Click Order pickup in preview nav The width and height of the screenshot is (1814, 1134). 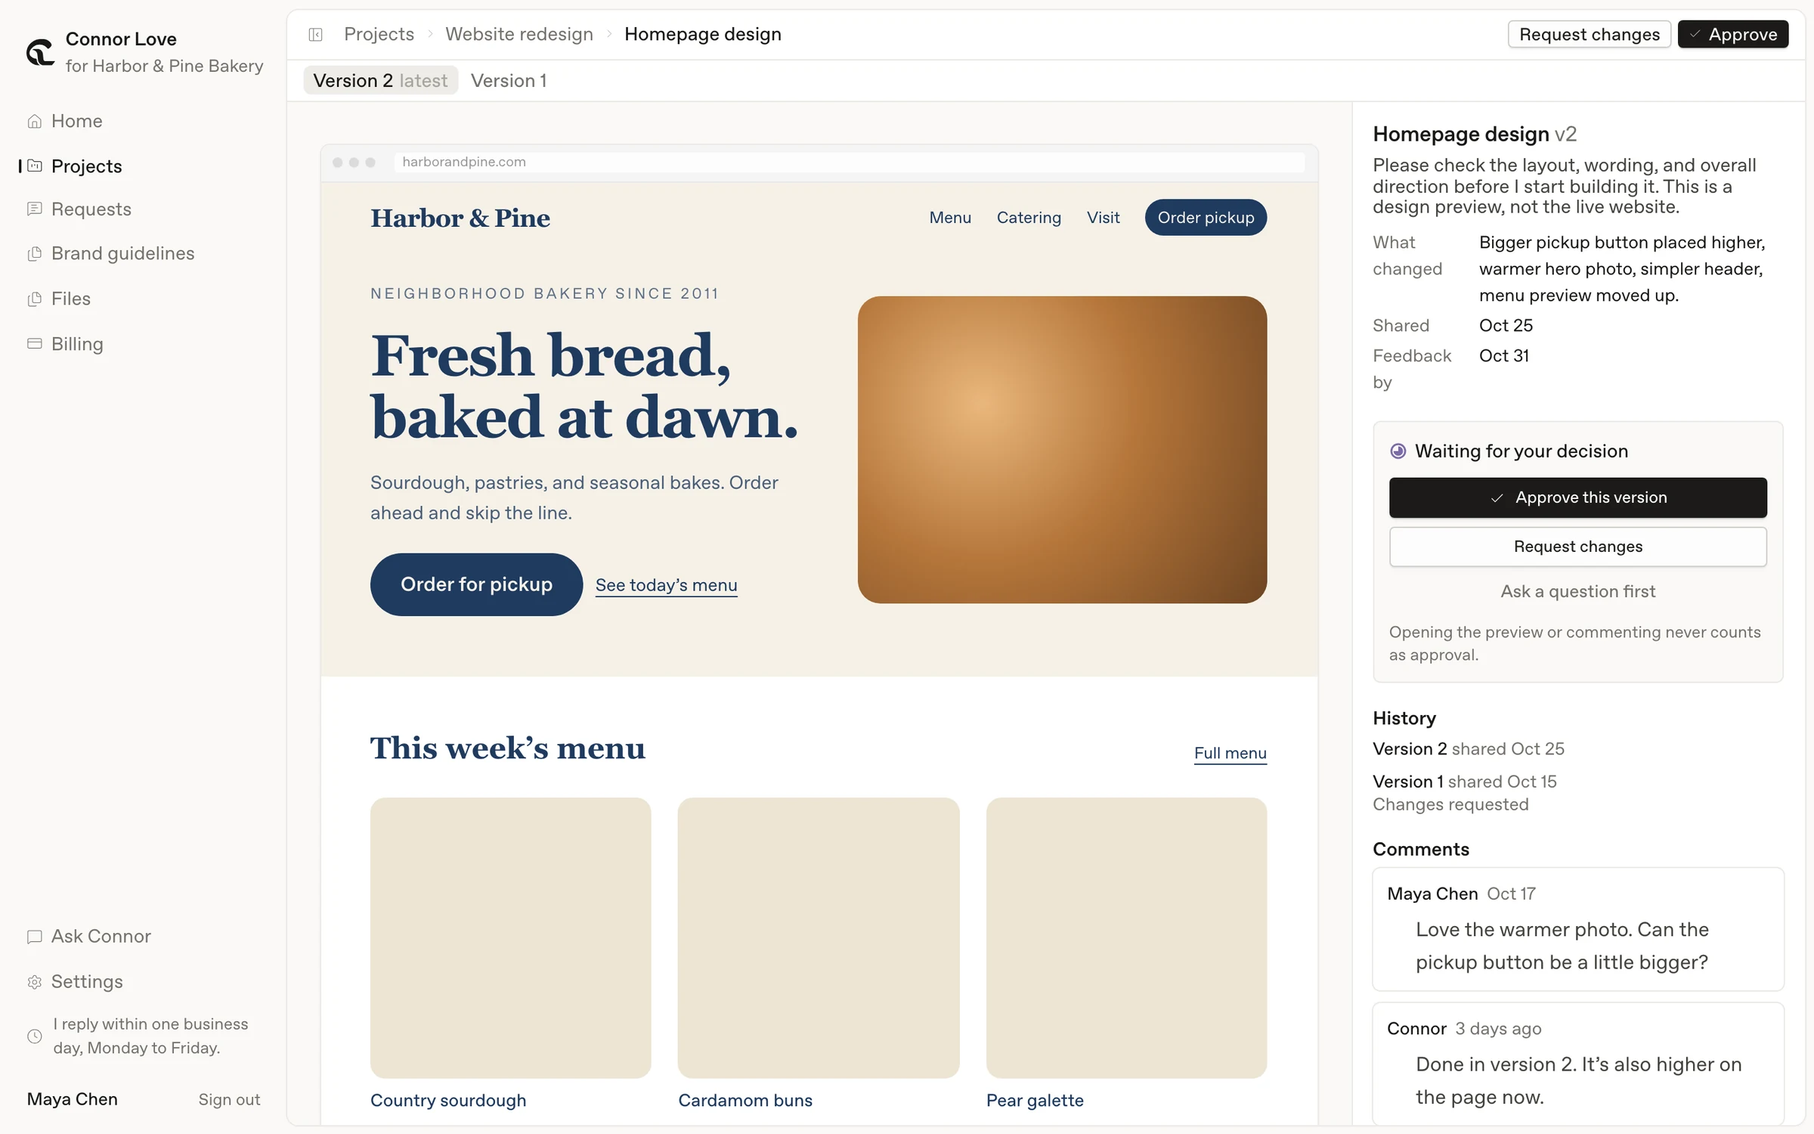coord(1206,218)
